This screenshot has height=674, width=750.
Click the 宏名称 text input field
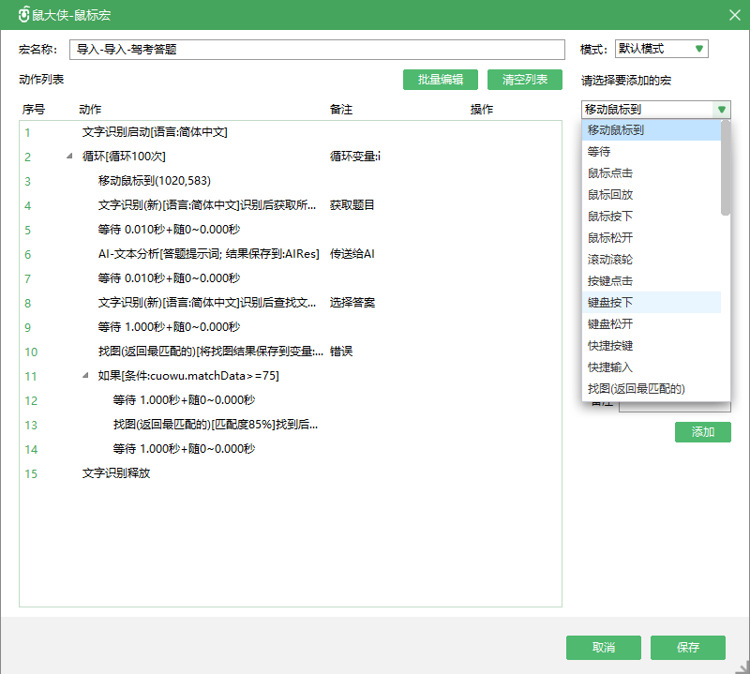pyautogui.click(x=317, y=50)
